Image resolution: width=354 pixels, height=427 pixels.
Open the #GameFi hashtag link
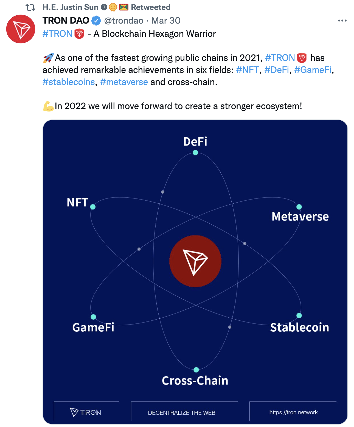coord(313,70)
